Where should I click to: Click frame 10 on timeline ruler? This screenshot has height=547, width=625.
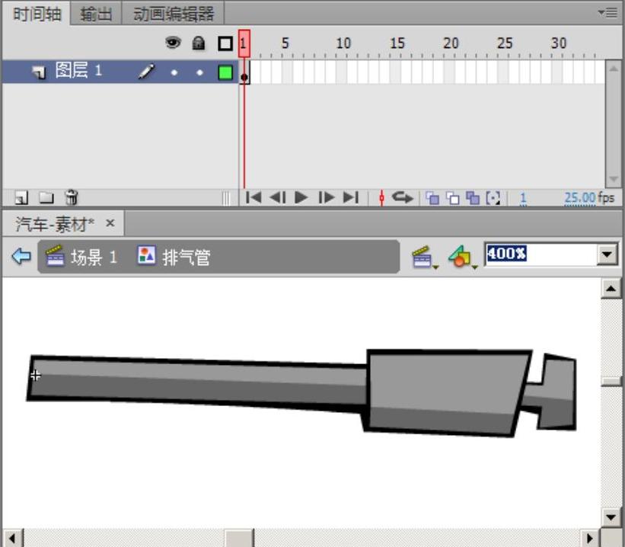coord(342,43)
